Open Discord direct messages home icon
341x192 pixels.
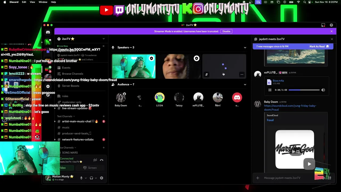[48, 32]
